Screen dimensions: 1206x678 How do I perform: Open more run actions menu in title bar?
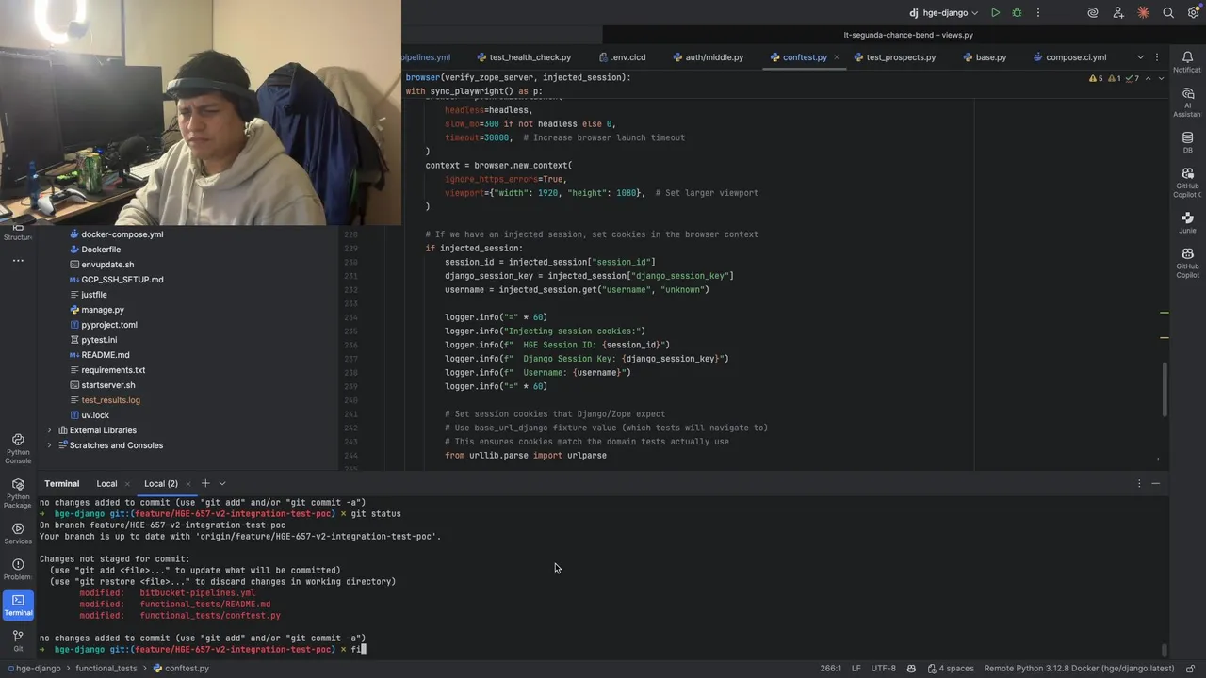[1038, 13]
